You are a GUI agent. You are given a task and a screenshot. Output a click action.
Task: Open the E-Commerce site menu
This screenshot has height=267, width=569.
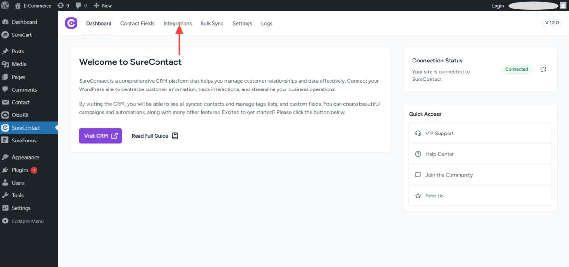(37, 6)
